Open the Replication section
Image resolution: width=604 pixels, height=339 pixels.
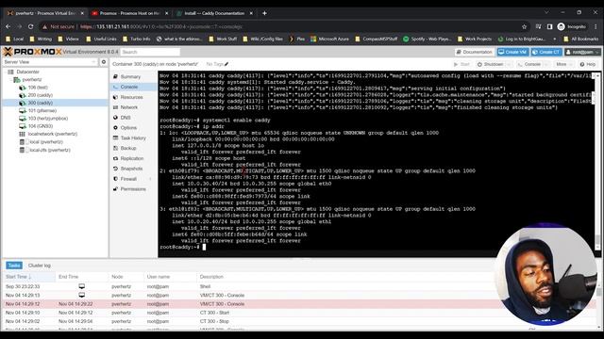(x=132, y=158)
